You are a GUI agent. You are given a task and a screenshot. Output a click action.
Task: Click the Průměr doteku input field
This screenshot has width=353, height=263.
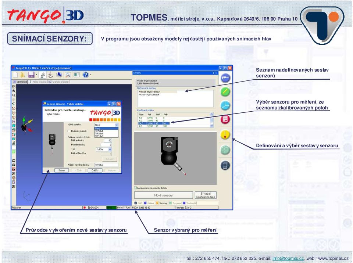(x=106, y=145)
